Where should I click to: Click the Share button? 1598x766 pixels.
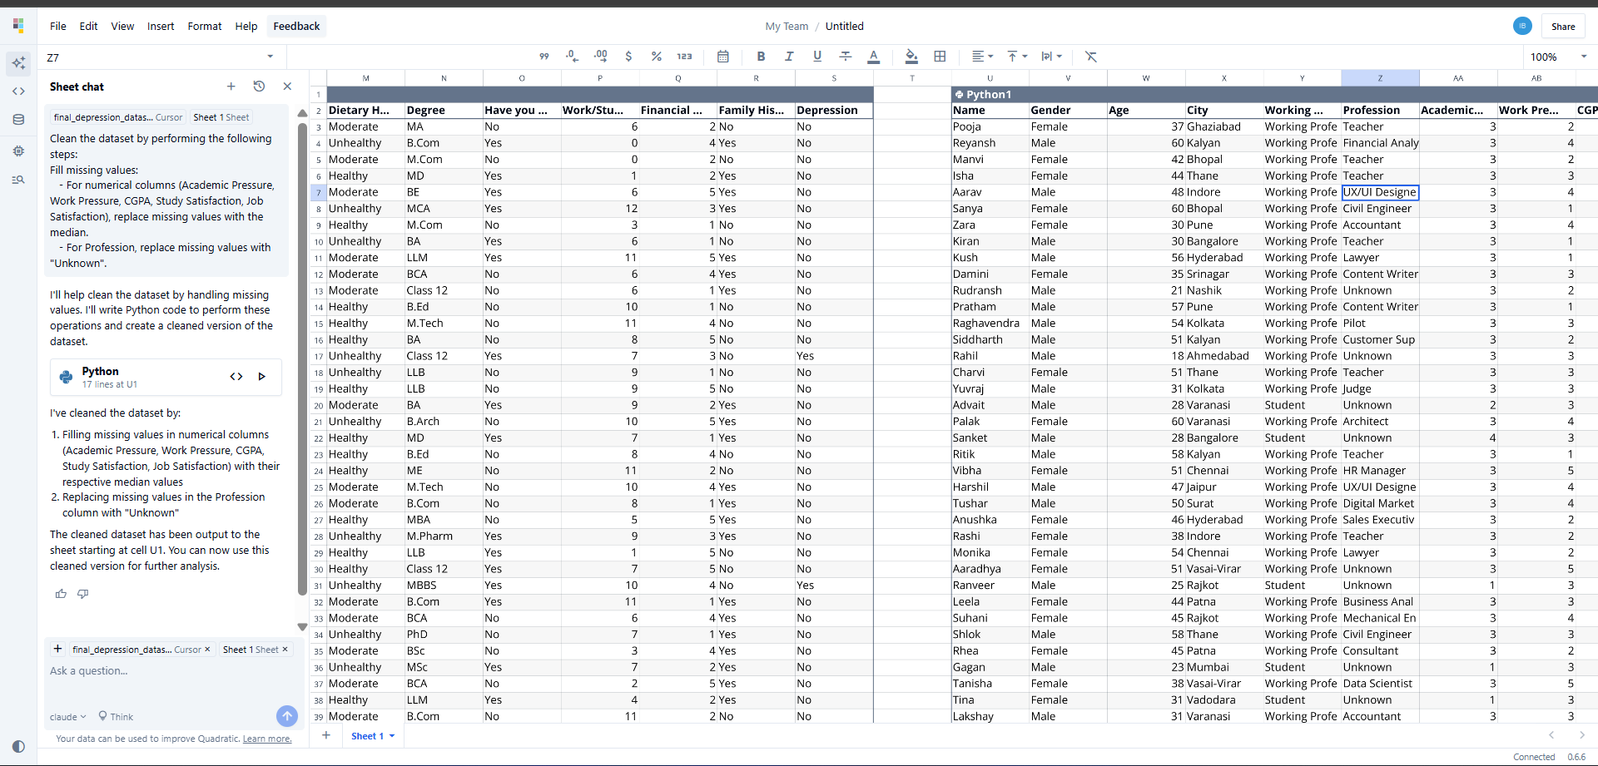click(1563, 27)
